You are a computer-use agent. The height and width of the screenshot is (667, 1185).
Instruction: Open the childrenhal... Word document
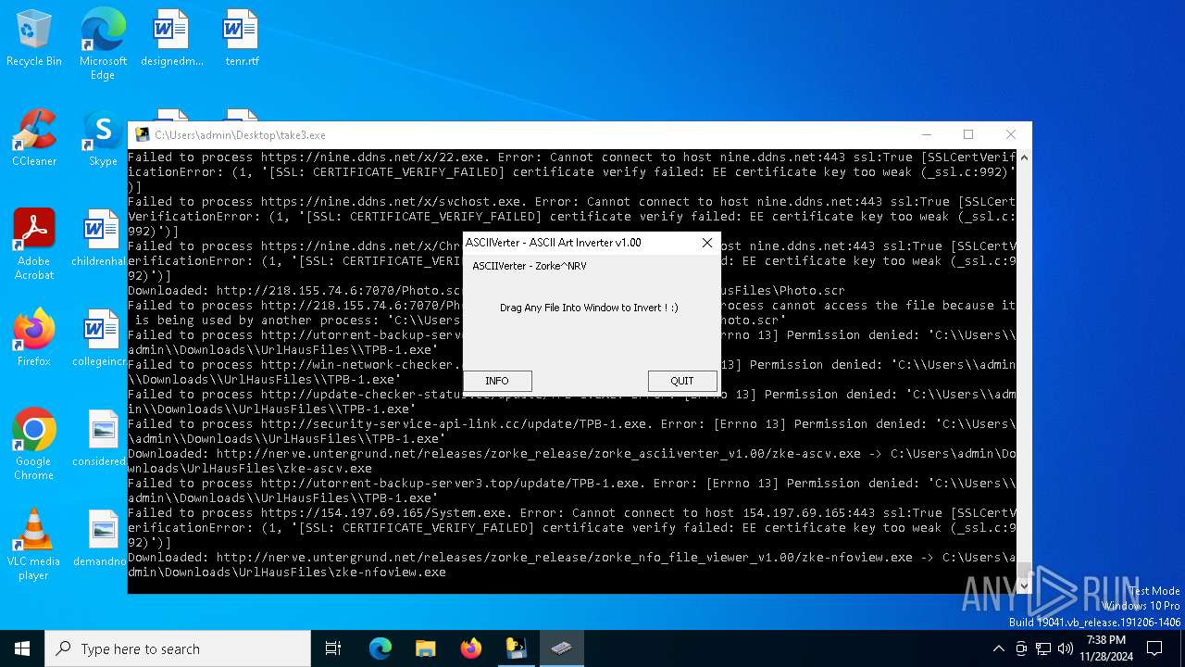pos(98,239)
